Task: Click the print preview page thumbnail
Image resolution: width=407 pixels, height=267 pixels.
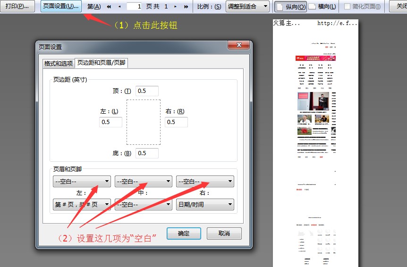Action: tap(315, 143)
